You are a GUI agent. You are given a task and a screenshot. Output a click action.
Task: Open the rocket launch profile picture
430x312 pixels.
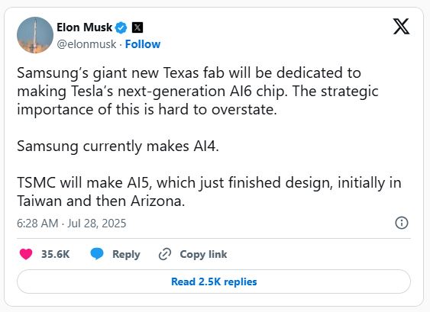(x=35, y=35)
